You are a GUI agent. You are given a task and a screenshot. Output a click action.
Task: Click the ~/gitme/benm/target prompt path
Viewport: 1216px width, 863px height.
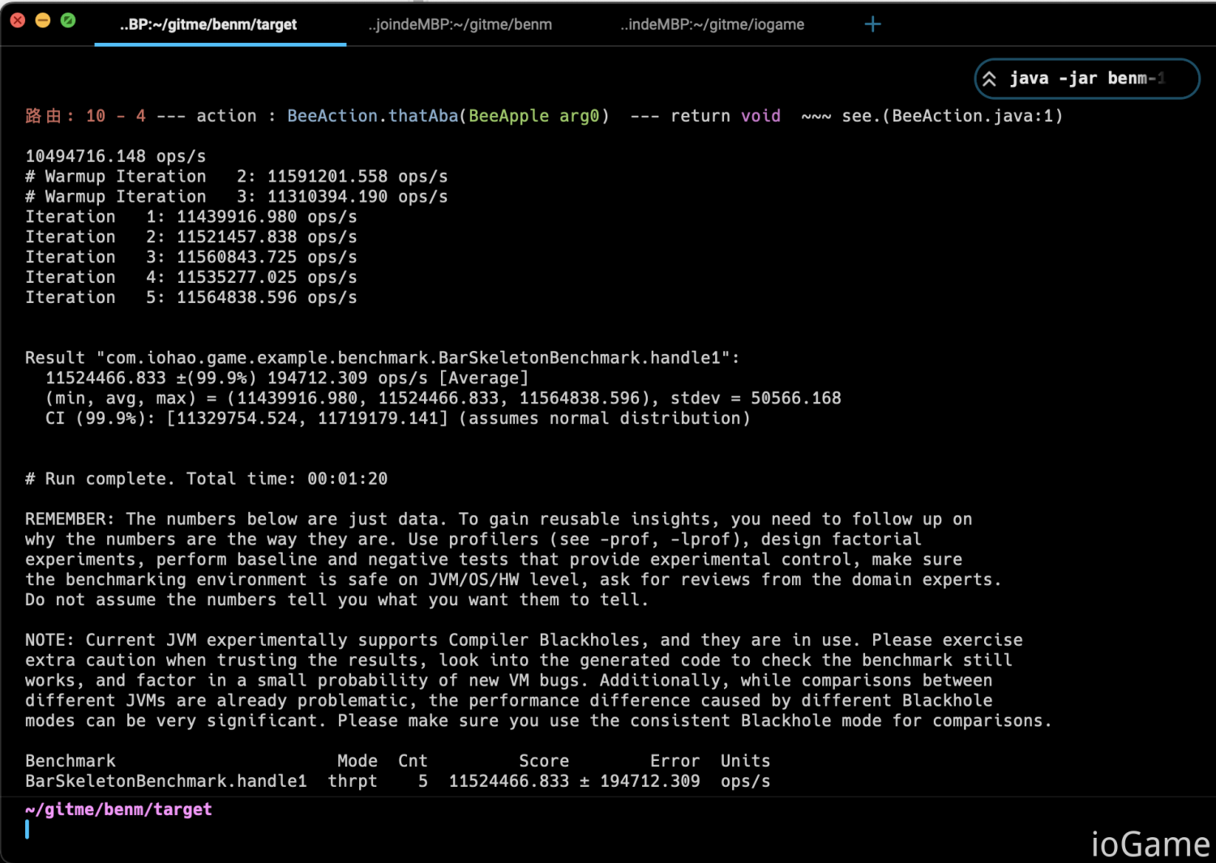(x=118, y=810)
